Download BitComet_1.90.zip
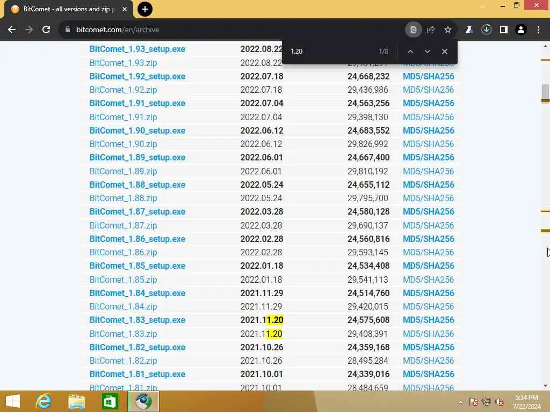This screenshot has height=412, width=550. 123,144
